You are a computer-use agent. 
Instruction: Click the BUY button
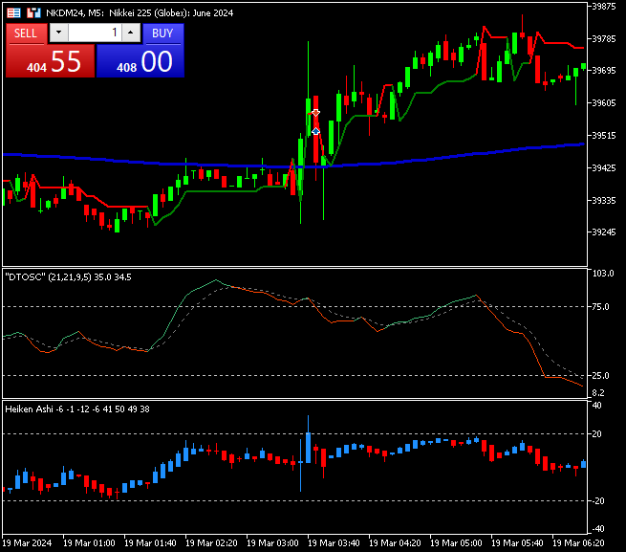(x=162, y=33)
